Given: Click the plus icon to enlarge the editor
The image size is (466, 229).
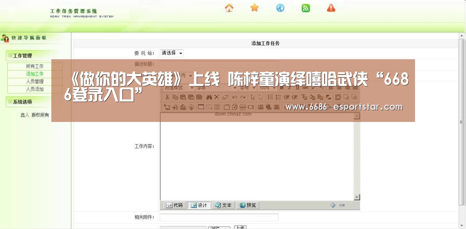Looking at the screenshot, I should pyautogui.click(x=333, y=205).
